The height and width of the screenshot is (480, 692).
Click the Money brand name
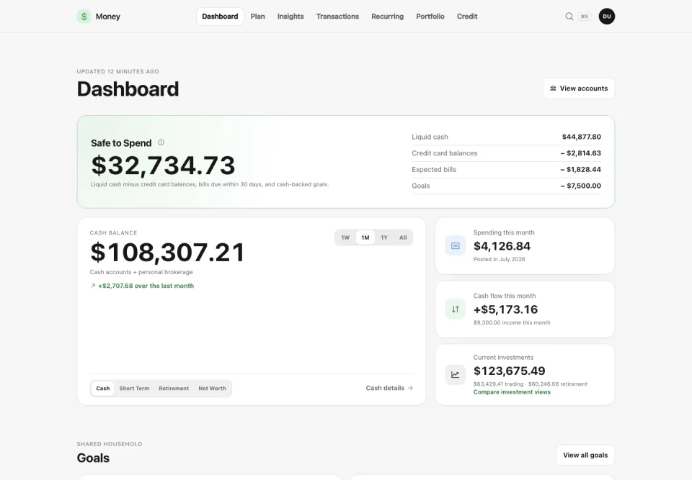coord(107,17)
